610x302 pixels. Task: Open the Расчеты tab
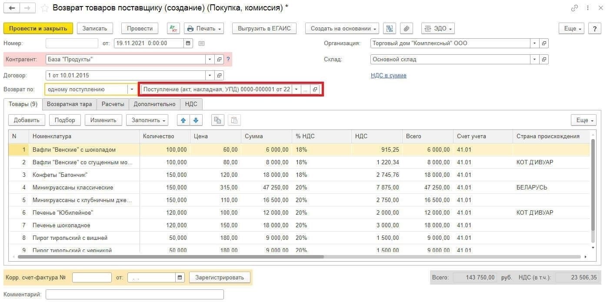[x=113, y=104]
